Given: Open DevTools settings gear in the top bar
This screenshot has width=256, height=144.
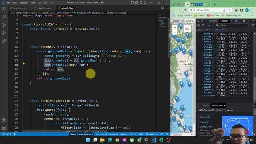Looking at the screenshot, I should click(244, 21).
